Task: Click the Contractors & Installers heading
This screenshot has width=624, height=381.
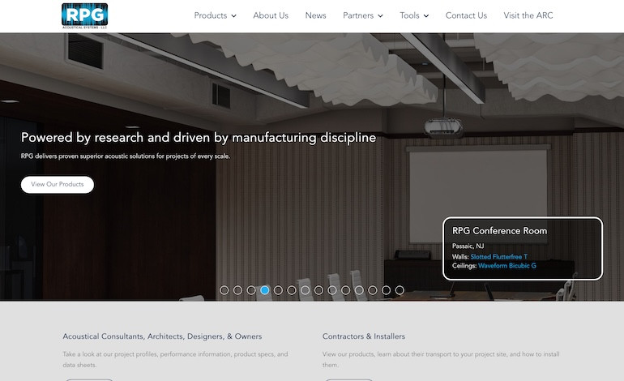Action: [364, 336]
